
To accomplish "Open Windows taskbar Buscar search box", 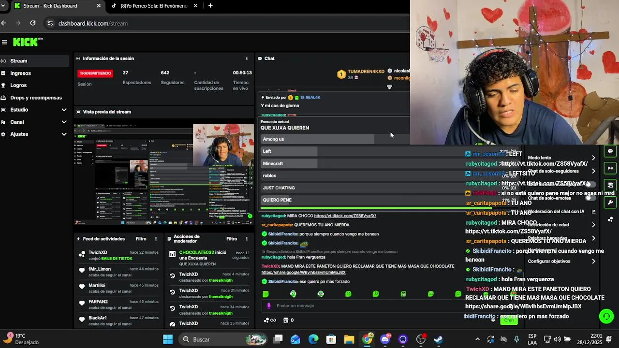I will point(222,339).
